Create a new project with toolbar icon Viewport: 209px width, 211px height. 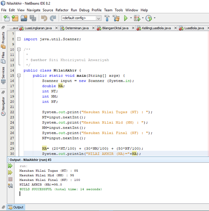15,18
